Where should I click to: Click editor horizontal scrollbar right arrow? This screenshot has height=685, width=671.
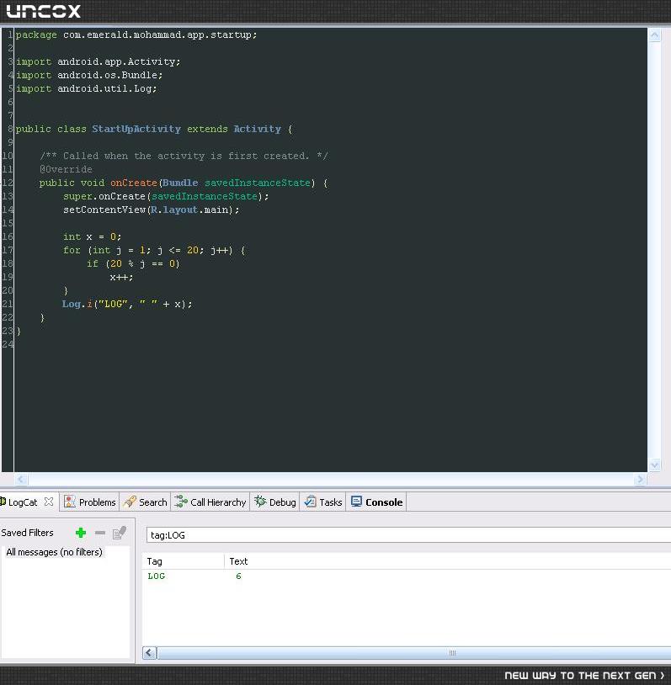click(x=640, y=480)
